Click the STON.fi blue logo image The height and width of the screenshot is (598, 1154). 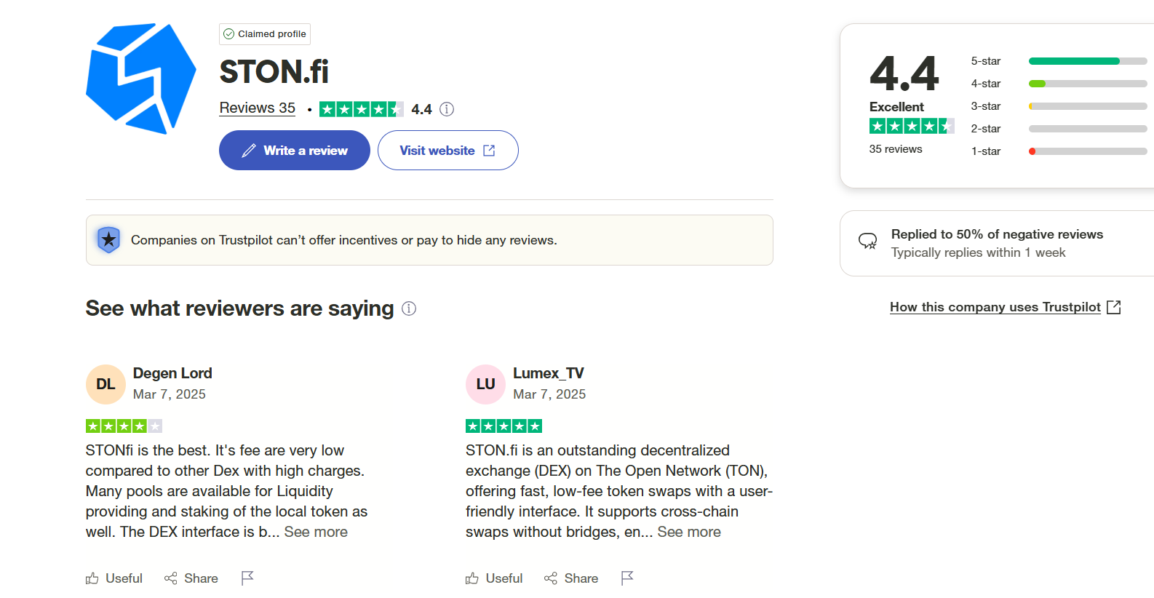coord(140,79)
